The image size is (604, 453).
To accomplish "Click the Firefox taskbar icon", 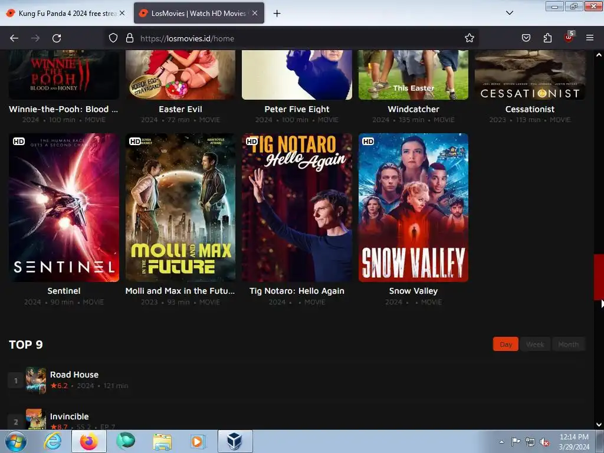I will [x=89, y=441].
